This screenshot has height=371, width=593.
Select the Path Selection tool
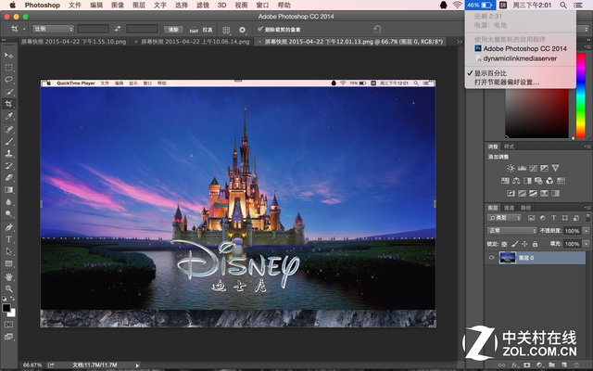8,251
